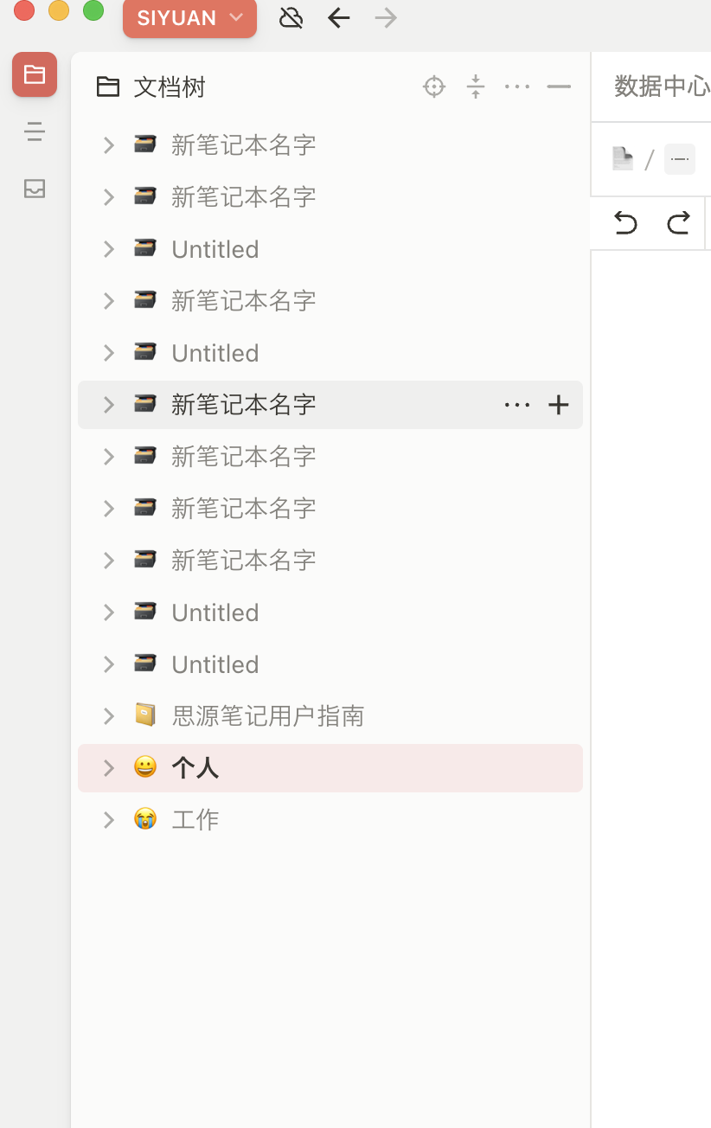Image resolution: width=711 pixels, height=1128 pixels.
Task: Go back with the left arrow
Action: pos(339,18)
